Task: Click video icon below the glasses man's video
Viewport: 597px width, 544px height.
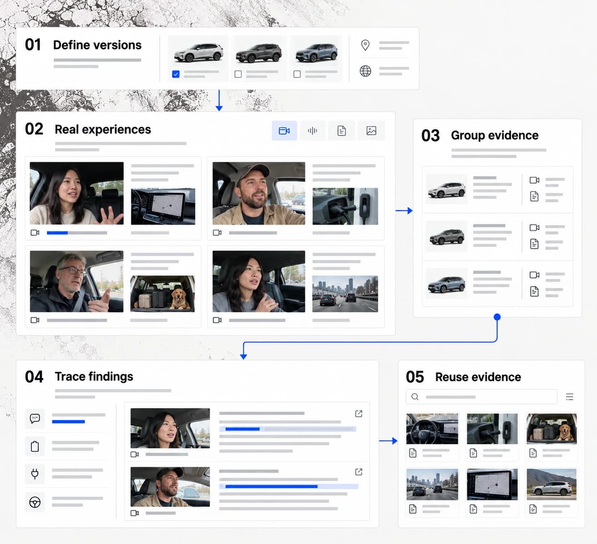Action: point(35,320)
